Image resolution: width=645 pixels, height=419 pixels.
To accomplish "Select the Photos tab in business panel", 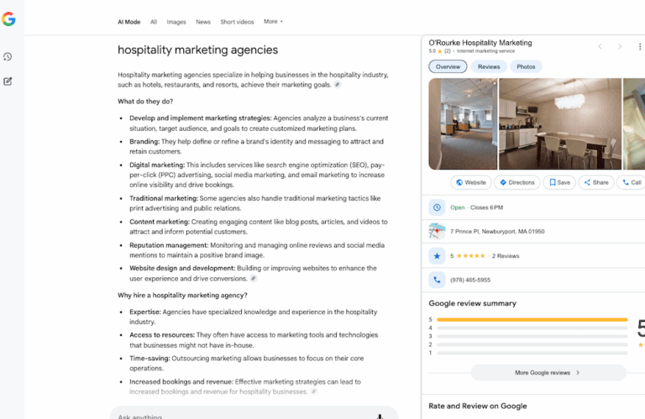I will [x=526, y=66].
